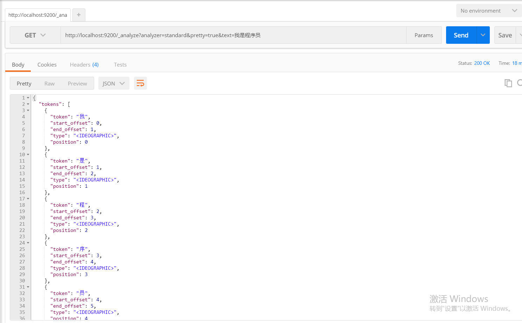Image resolution: width=522 pixels, height=323 pixels.
Task: Copy response body with the copy icon
Action: click(508, 83)
